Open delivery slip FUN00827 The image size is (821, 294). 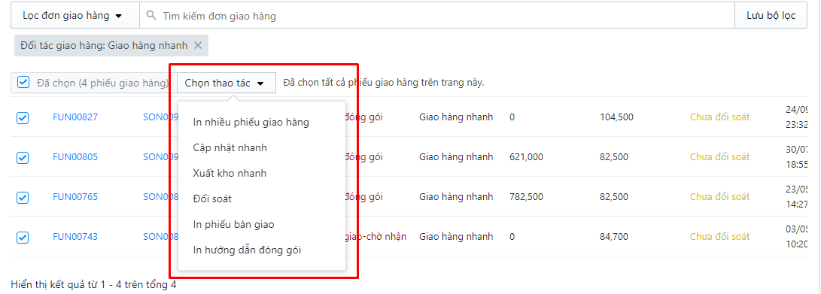74,117
